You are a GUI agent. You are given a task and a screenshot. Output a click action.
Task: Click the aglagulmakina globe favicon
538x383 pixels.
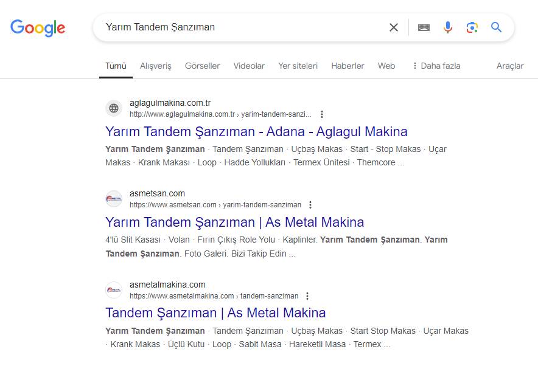(x=114, y=109)
